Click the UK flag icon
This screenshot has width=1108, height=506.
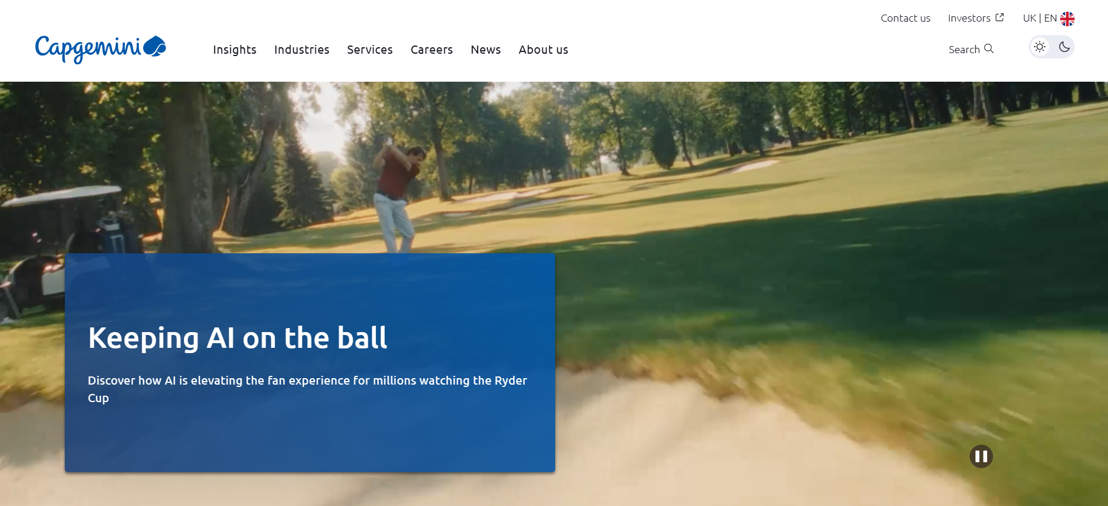point(1067,19)
